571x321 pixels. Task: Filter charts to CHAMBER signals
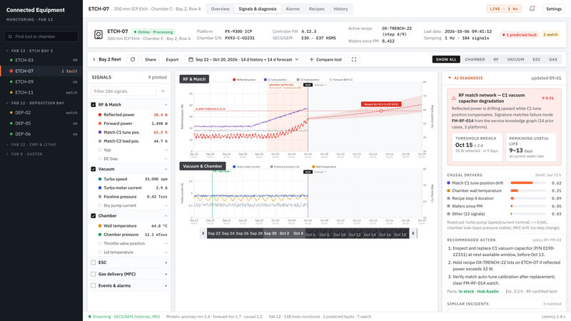(x=475, y=59)
